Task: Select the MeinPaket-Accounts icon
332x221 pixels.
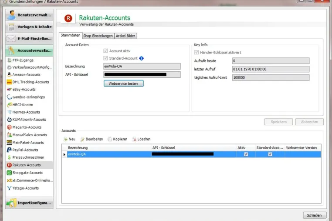Action: [9, 142]
